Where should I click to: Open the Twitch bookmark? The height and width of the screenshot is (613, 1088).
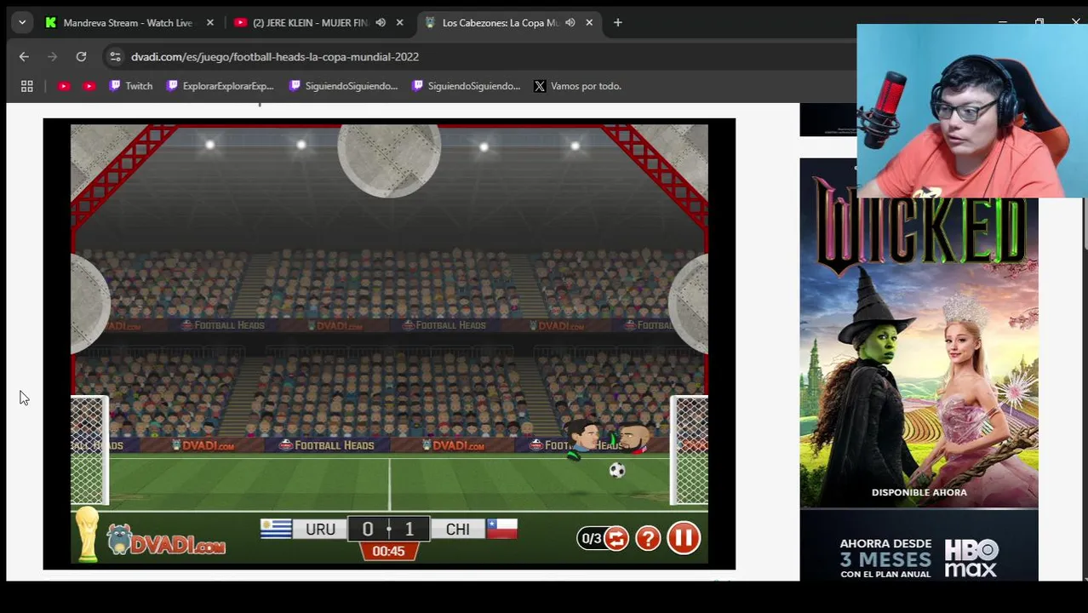point(131,86)
